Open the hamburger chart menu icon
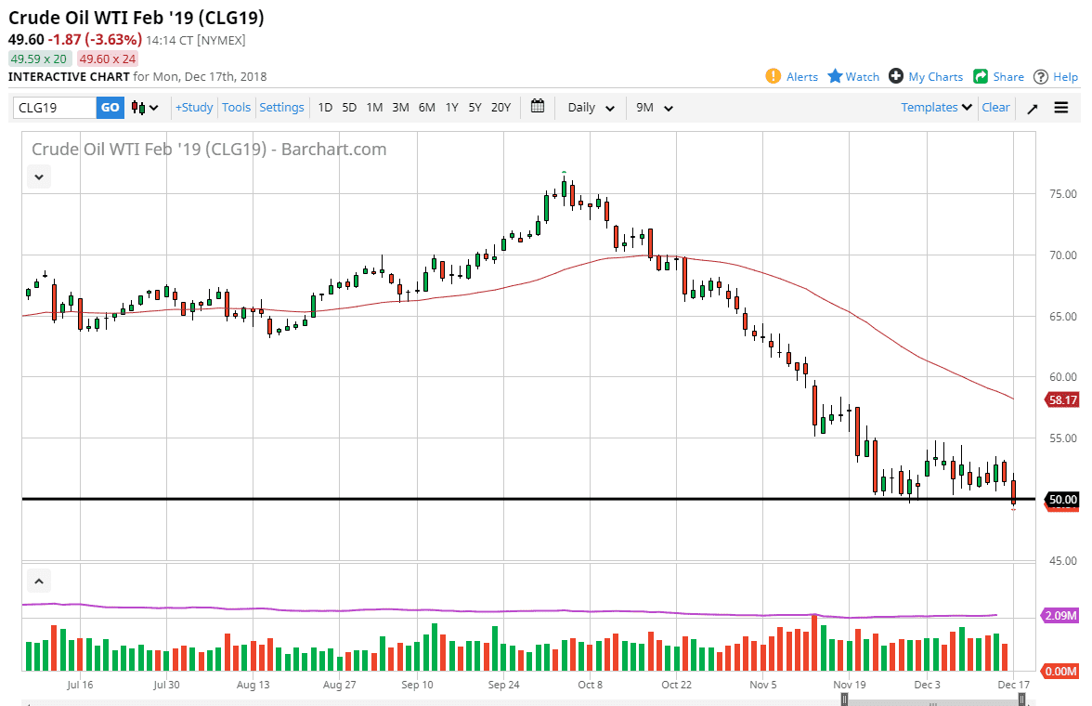1092x706 pixels. coord(1060,107)
